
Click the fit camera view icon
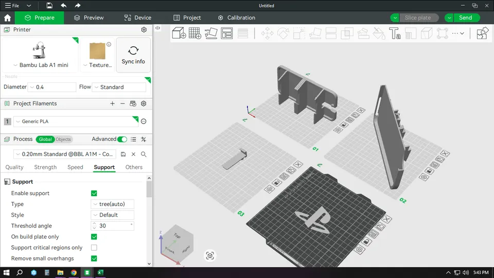(x=210, y=255)
